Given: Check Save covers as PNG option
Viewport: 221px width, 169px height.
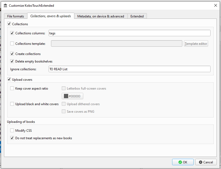Looking at the screenshot, I should 64,111.
